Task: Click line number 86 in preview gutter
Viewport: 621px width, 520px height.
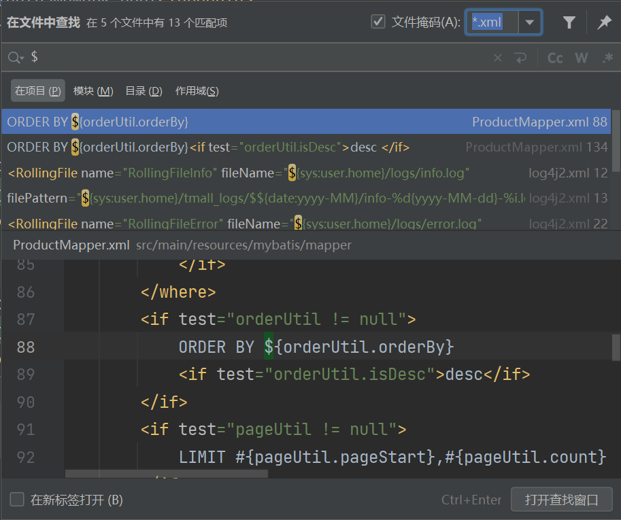Action: [x=26, y=292]
